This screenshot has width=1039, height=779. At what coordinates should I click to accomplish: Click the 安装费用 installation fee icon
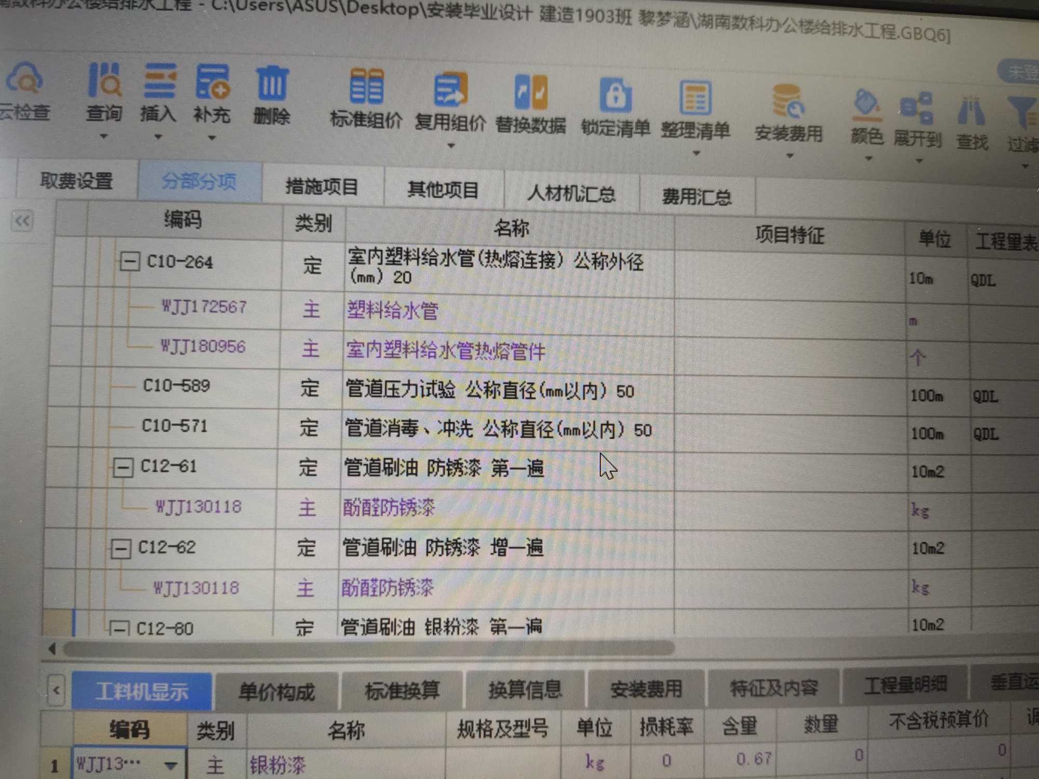(x=788, y=101)
